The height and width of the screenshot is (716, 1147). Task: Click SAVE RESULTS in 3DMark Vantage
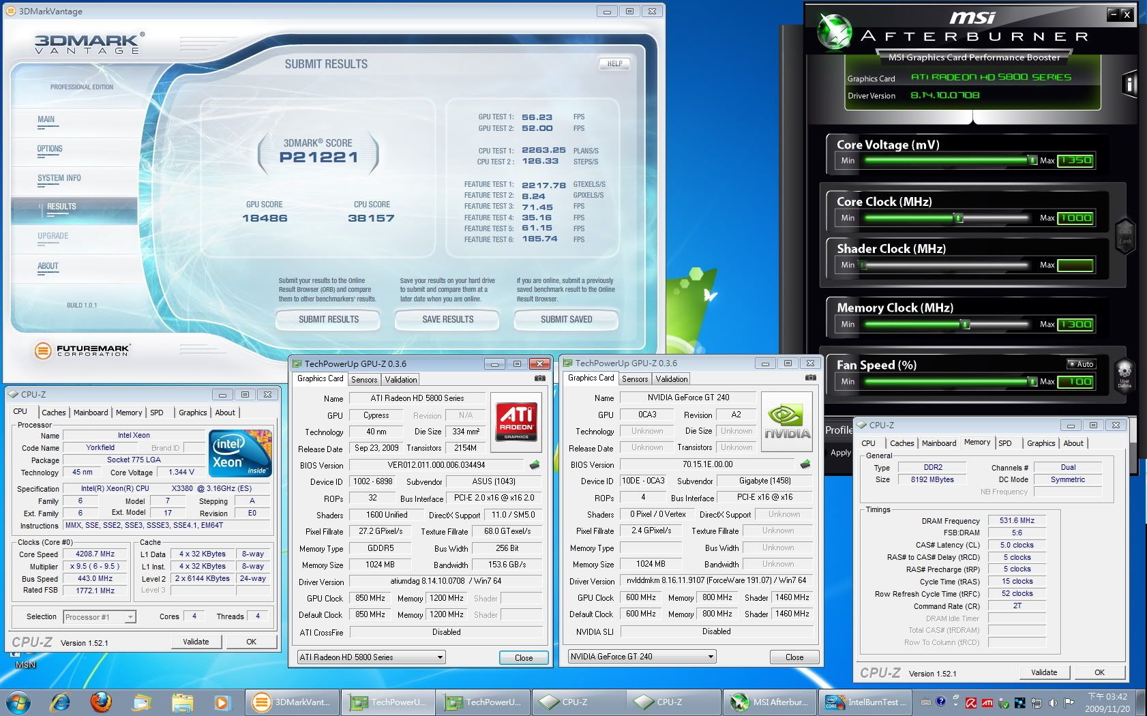447,319
